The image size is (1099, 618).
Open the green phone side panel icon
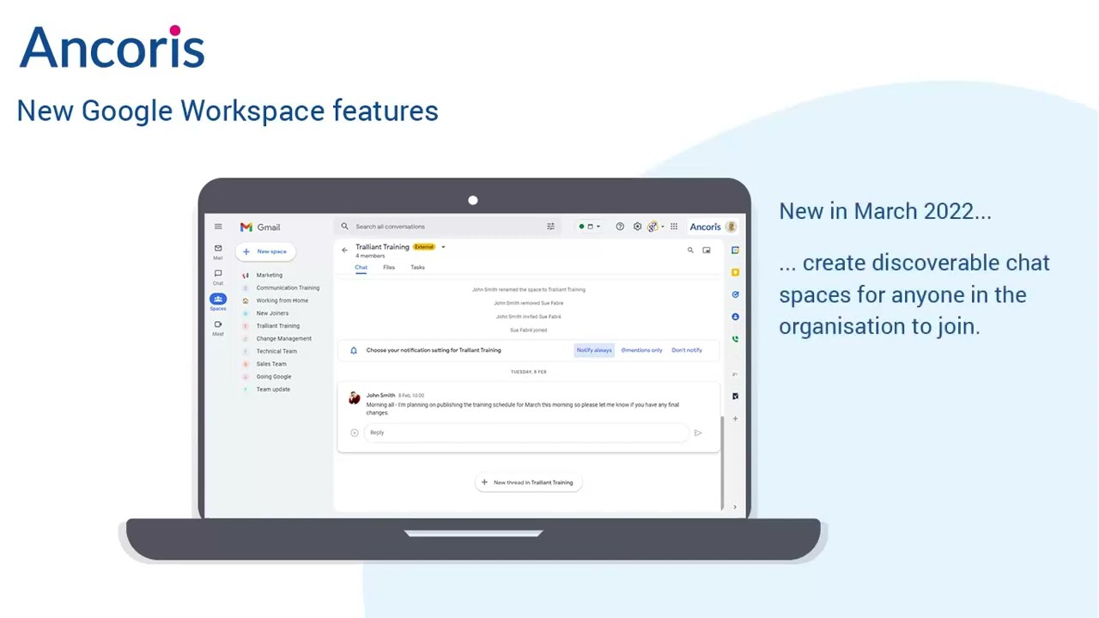tap(735, 339)
